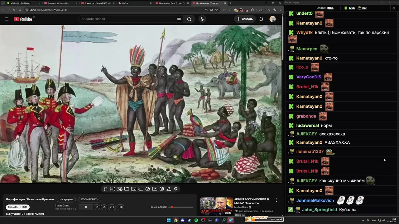Go back in the browser
This screenshot has height=224, width=399.
3,10
